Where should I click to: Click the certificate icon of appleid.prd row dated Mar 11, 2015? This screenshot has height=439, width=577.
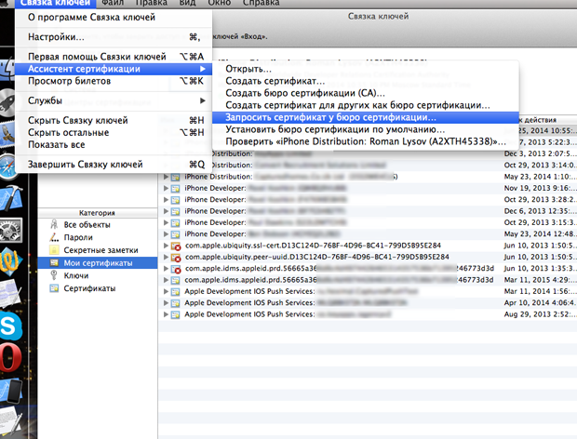coord(176,280)
